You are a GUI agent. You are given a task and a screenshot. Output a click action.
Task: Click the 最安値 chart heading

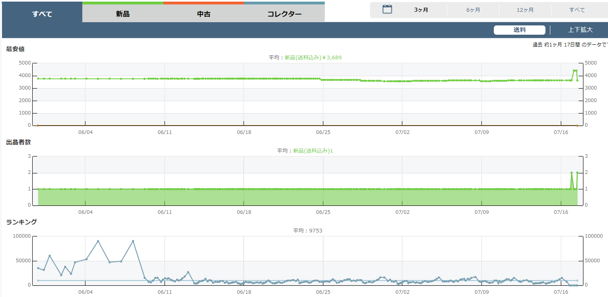15,49
